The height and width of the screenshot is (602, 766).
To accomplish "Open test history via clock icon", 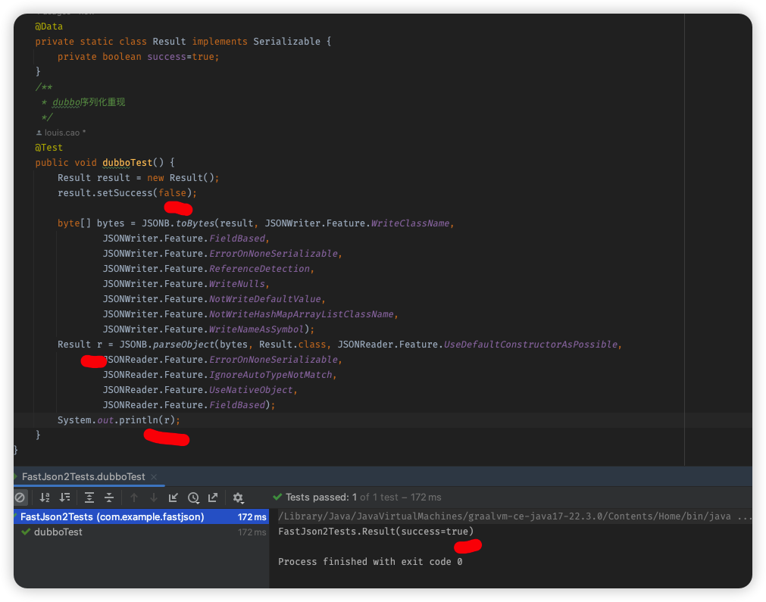I will pos(192,496).
